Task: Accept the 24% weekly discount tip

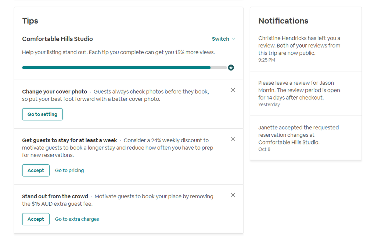Action: (36, 170)
